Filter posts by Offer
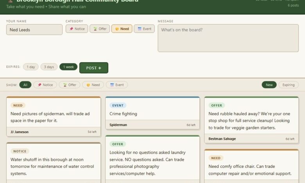Image resolution: width=305 pixels, height=183 pixels. point(70,85)
